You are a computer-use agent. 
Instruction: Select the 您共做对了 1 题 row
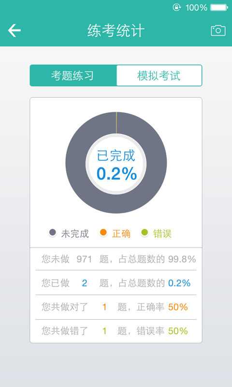pos(116,307)
